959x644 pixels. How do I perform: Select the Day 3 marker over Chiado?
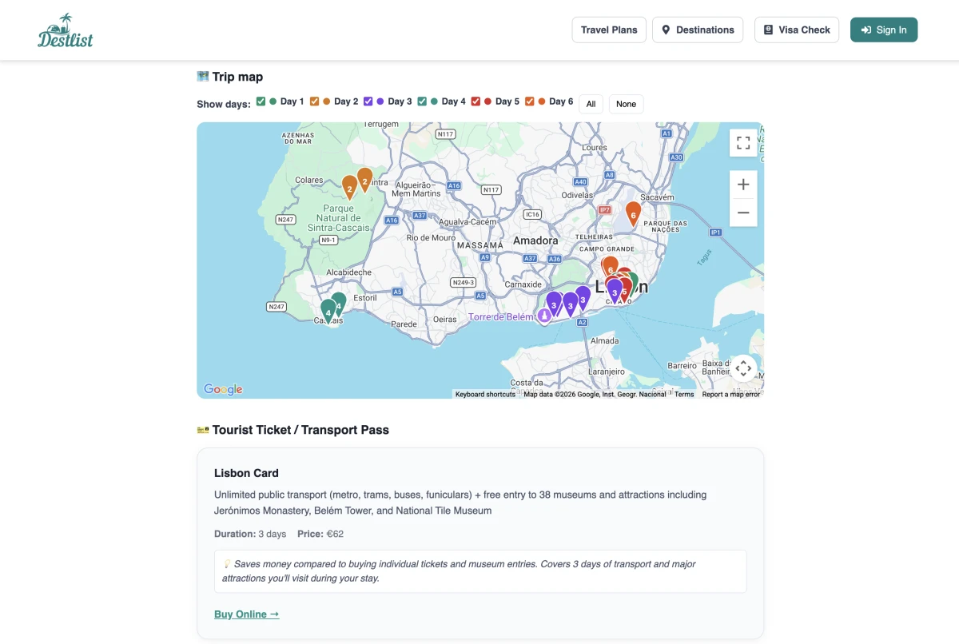coord(615,292)
